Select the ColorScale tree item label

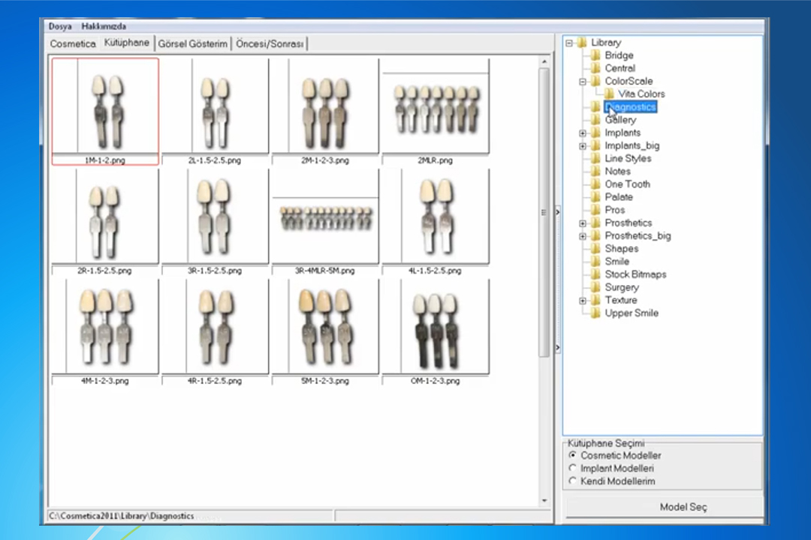[x=629, y=81]
